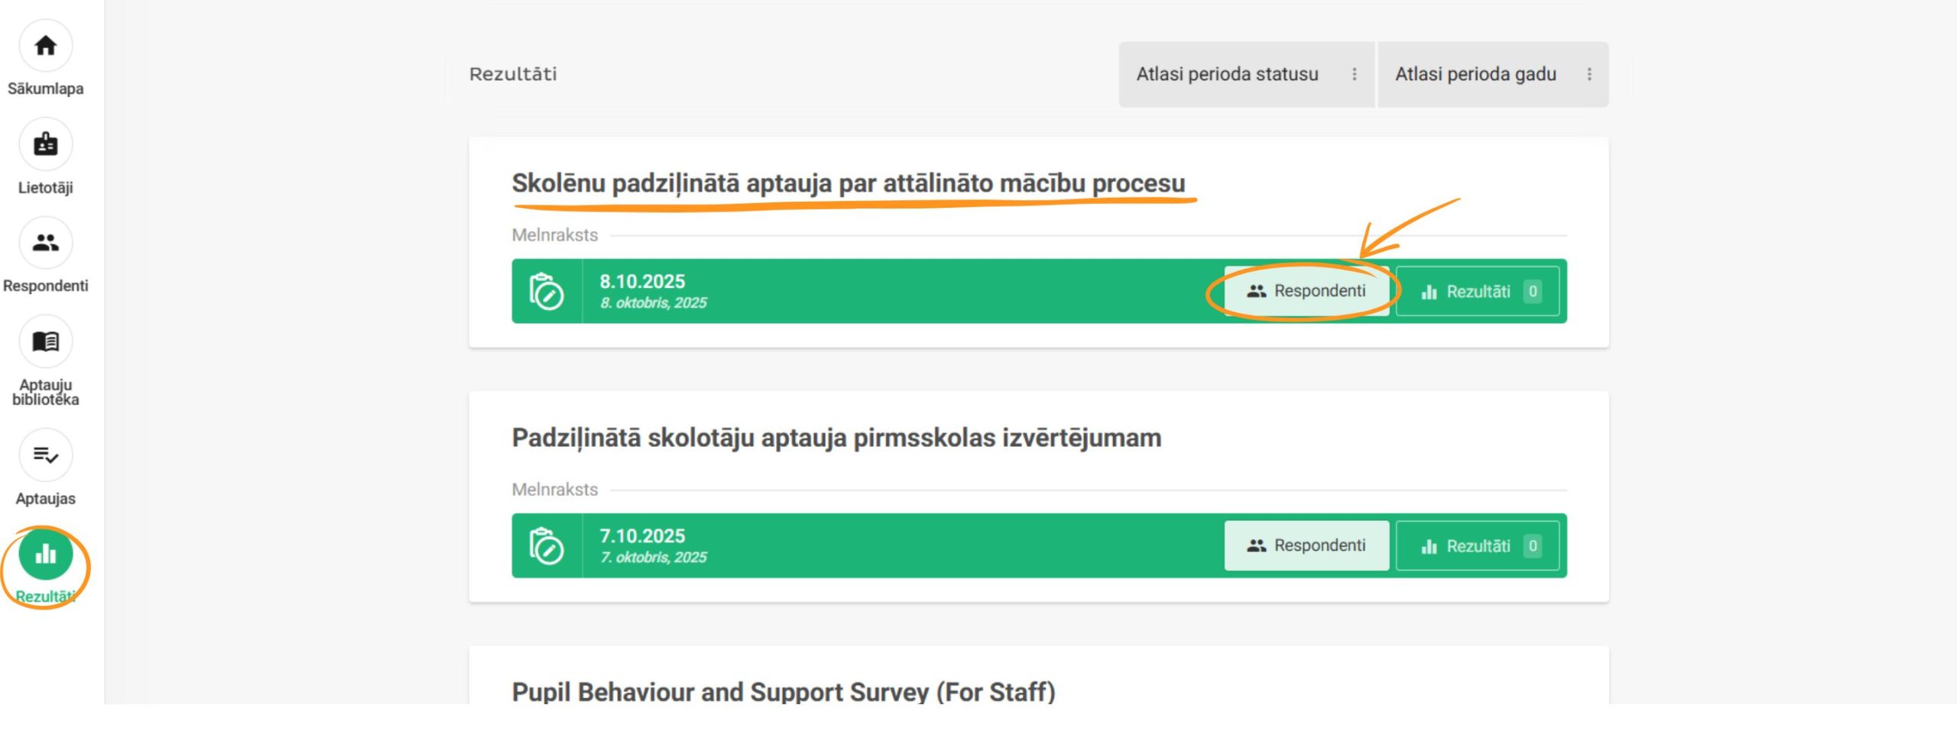Open the Sākumlapa home icon
This screenshot has height=747, width=1957.
coord(46,46)
